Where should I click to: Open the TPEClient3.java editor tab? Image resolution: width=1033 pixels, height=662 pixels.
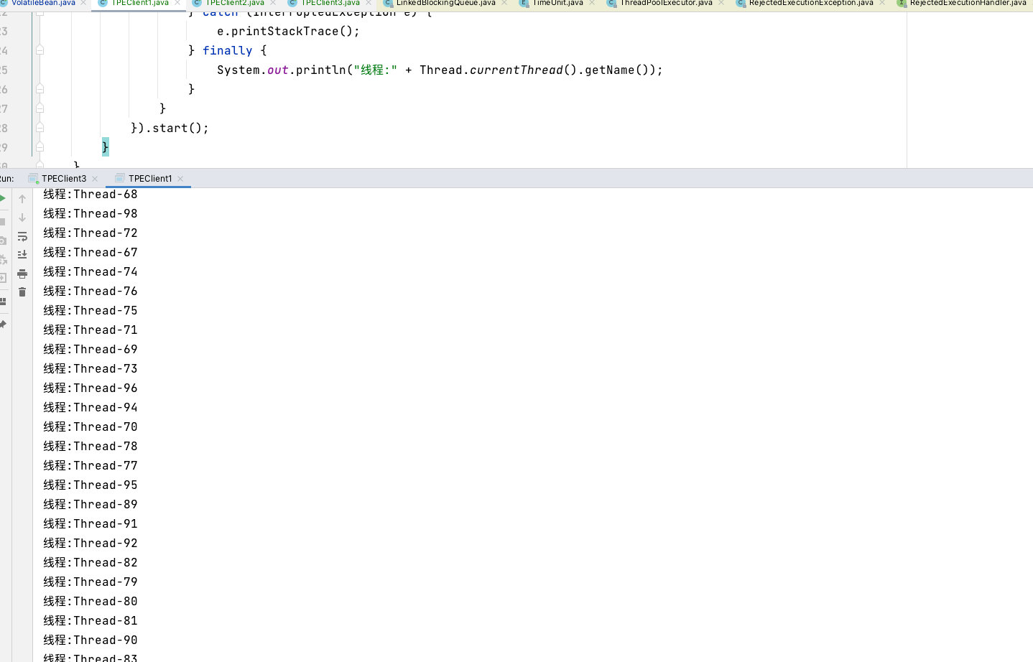330,3
